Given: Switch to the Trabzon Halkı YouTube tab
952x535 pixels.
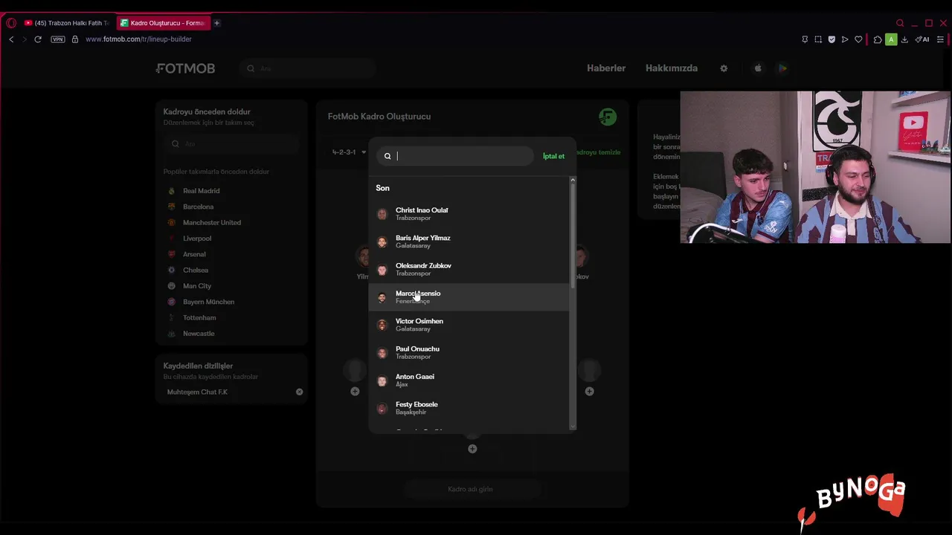Looking at the screenshot, I should [66, 23].
